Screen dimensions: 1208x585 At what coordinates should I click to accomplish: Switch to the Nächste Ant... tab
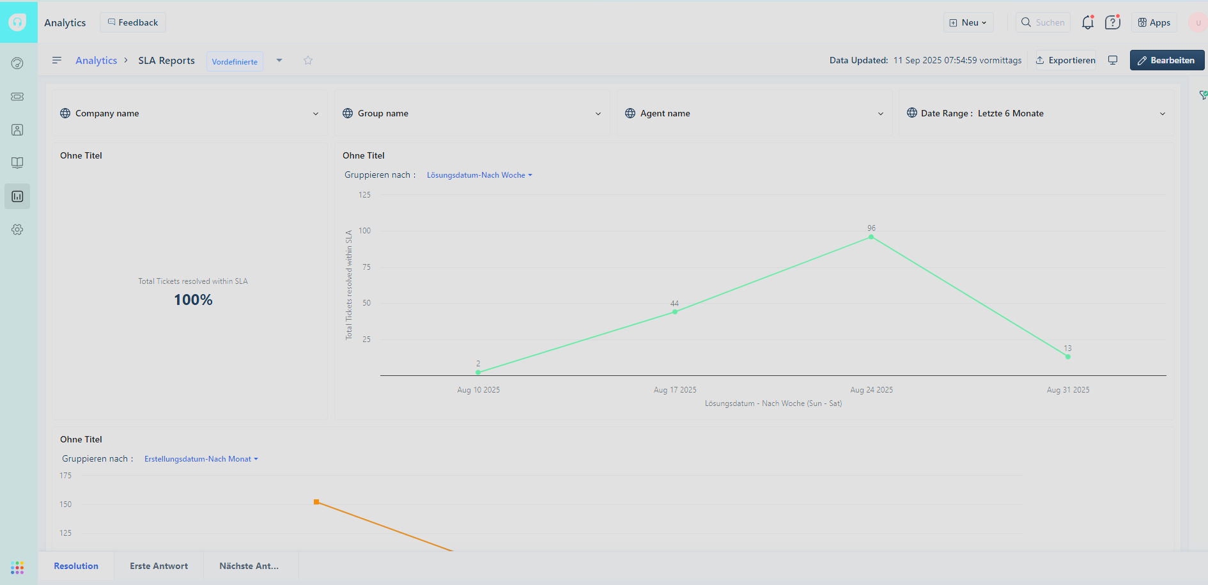point(249,566)
